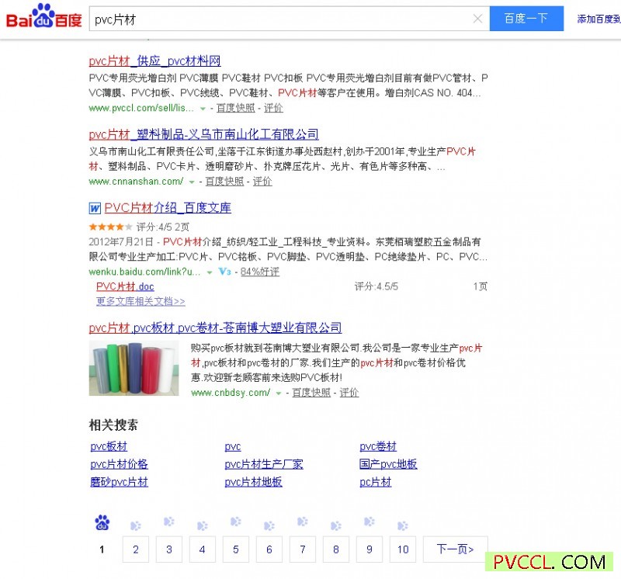Click the paw icon above page 8
Viewport: 621px width, 579px height.
coord(336,525)
